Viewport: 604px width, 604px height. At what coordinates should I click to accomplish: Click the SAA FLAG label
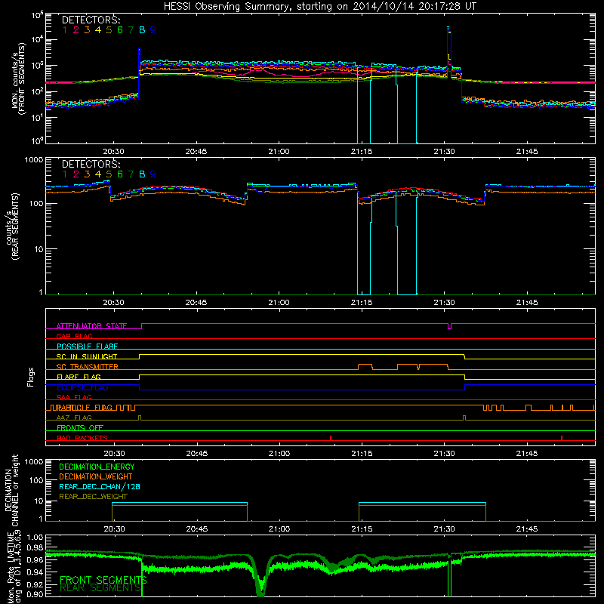pos(74,397)
